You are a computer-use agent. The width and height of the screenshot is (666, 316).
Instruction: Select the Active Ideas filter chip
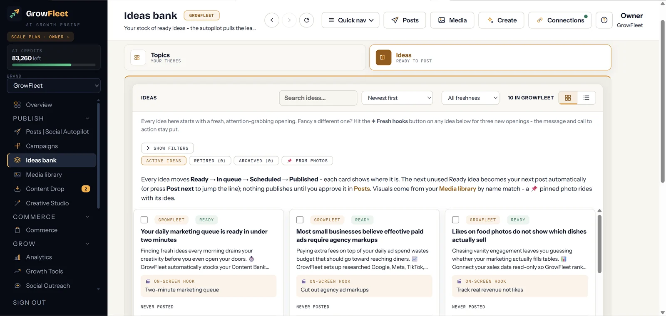point(164,160)
